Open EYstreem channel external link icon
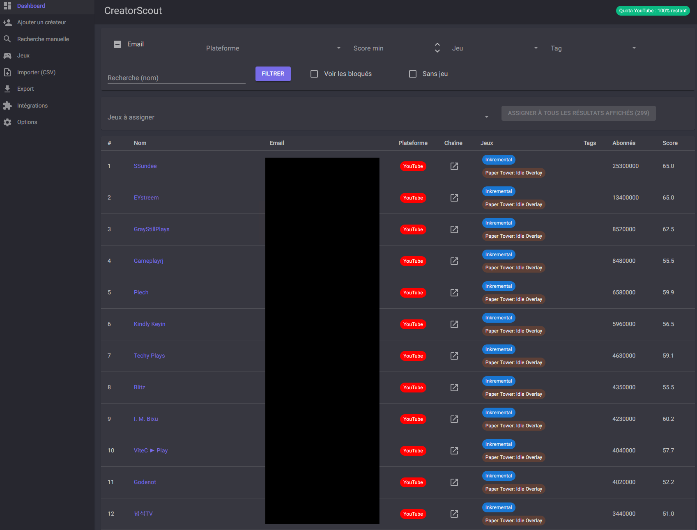 point(454,198)
